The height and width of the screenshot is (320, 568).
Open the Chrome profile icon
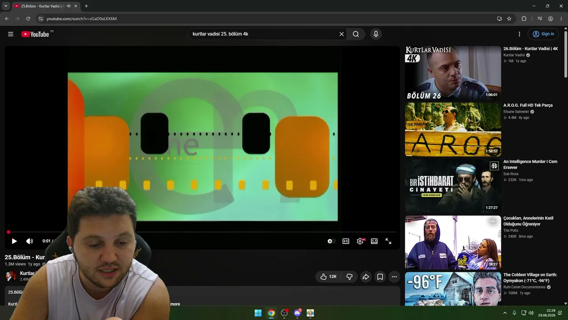pyautogui.click(x=551, y=19)
